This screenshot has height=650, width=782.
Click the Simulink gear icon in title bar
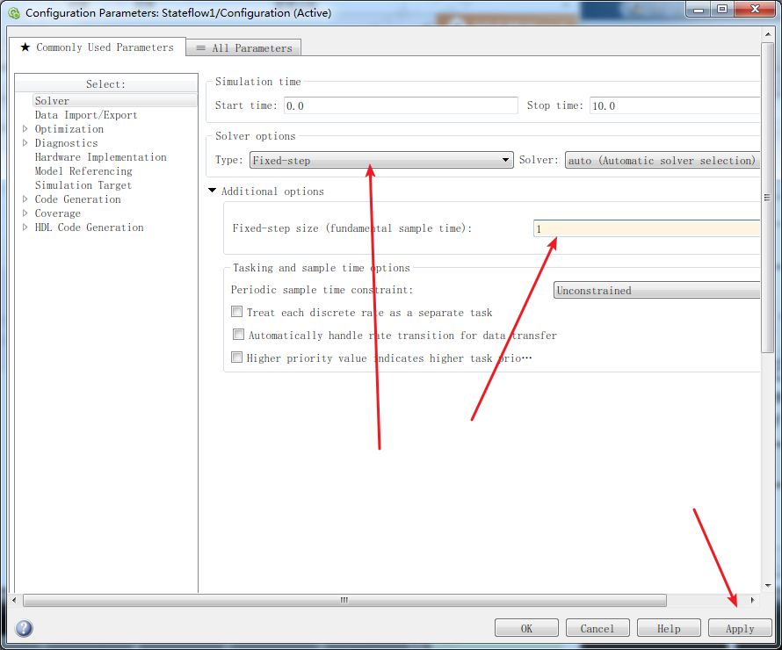pyautogui.click(x=14, y=13)
